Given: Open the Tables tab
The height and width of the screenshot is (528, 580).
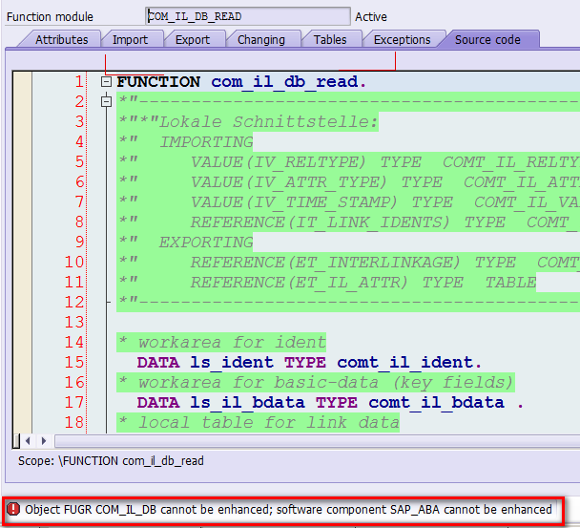Looking at the screenshot, I should tap(330, 39).
